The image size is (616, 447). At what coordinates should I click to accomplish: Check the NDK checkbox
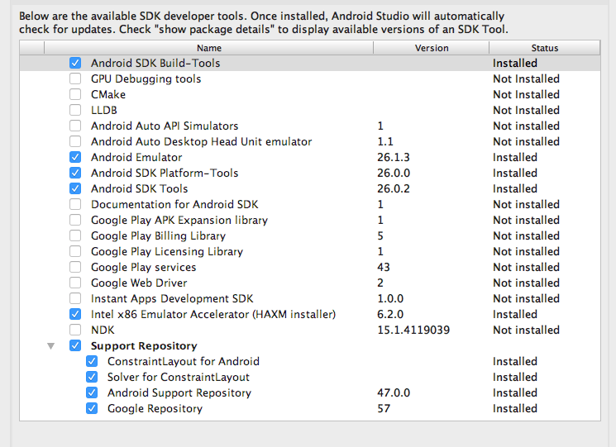[75, 330]
